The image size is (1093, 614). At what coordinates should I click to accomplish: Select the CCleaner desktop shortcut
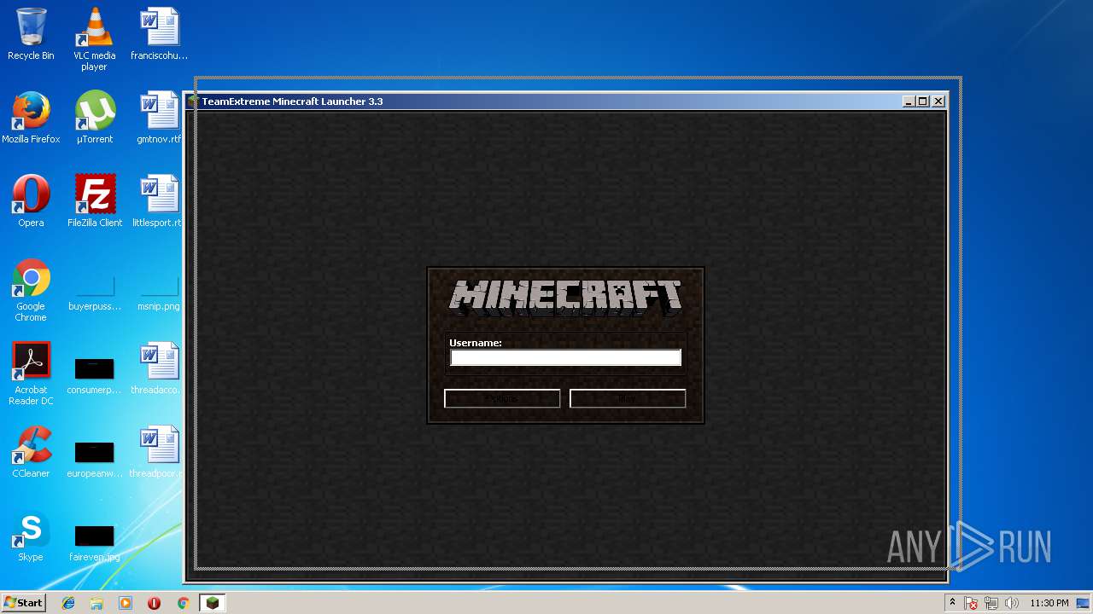pos(31,452)
